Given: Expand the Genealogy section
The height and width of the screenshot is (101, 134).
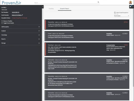Looking at the screenshot, I should click(20, 35).
